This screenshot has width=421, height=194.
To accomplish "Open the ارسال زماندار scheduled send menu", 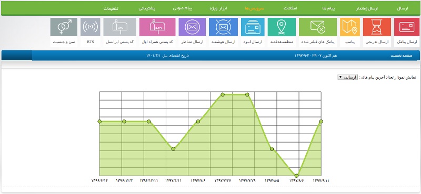I will [366, 8].
